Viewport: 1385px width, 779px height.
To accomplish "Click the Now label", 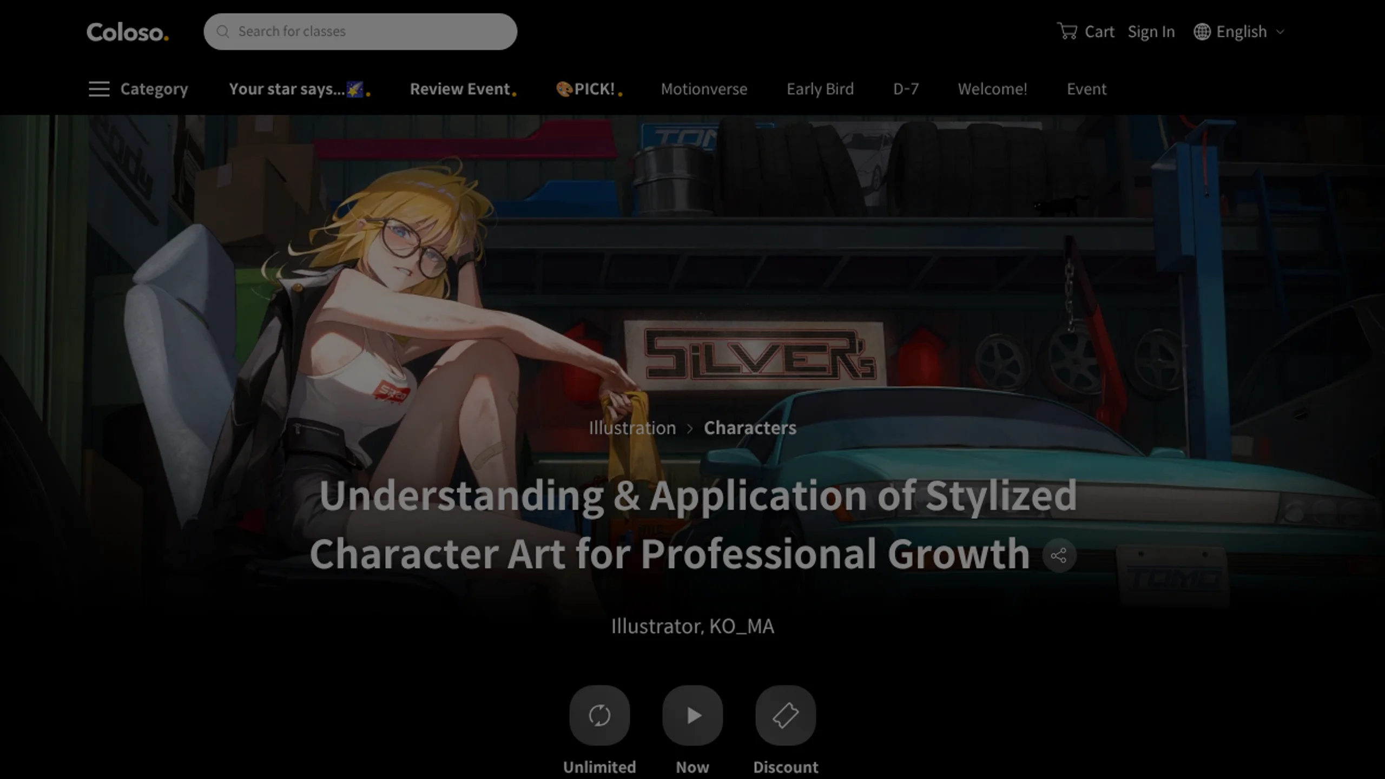I will point(692,767).
